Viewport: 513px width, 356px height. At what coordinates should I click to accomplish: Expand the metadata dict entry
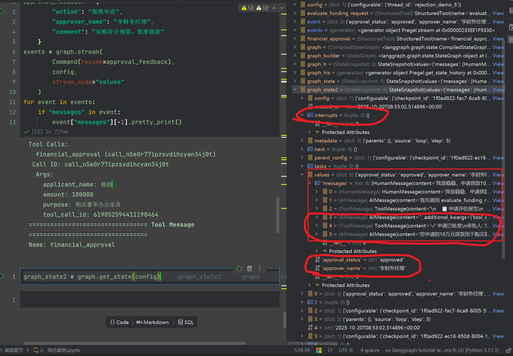(x=302, y=141)
